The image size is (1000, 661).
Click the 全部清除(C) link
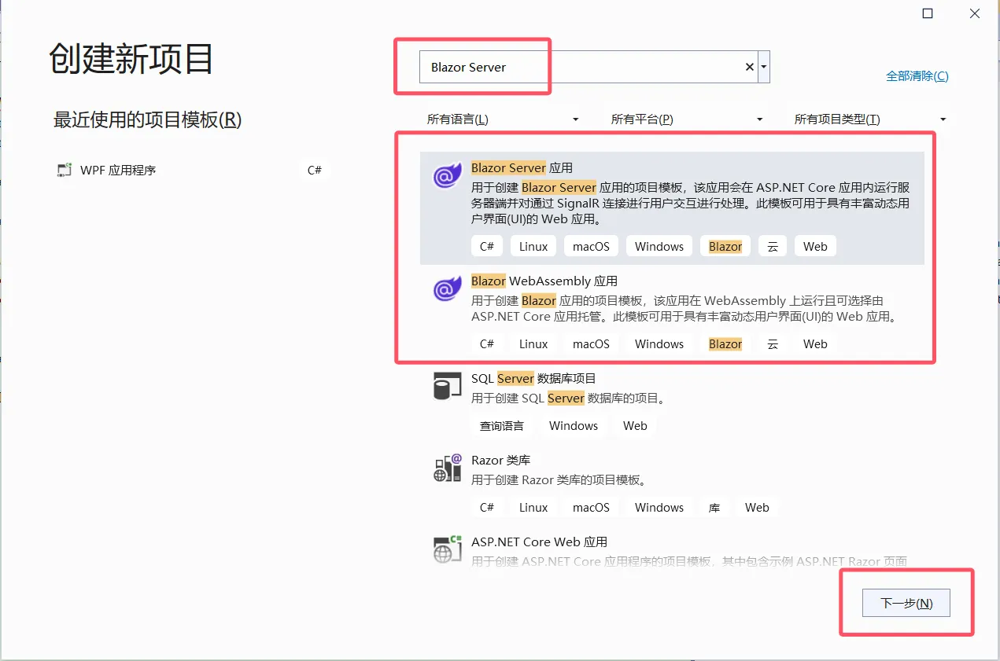coord(917,76)
